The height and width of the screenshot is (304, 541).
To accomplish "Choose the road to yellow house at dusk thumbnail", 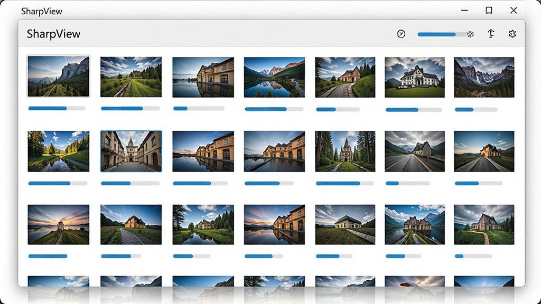I will click(484, 151).
